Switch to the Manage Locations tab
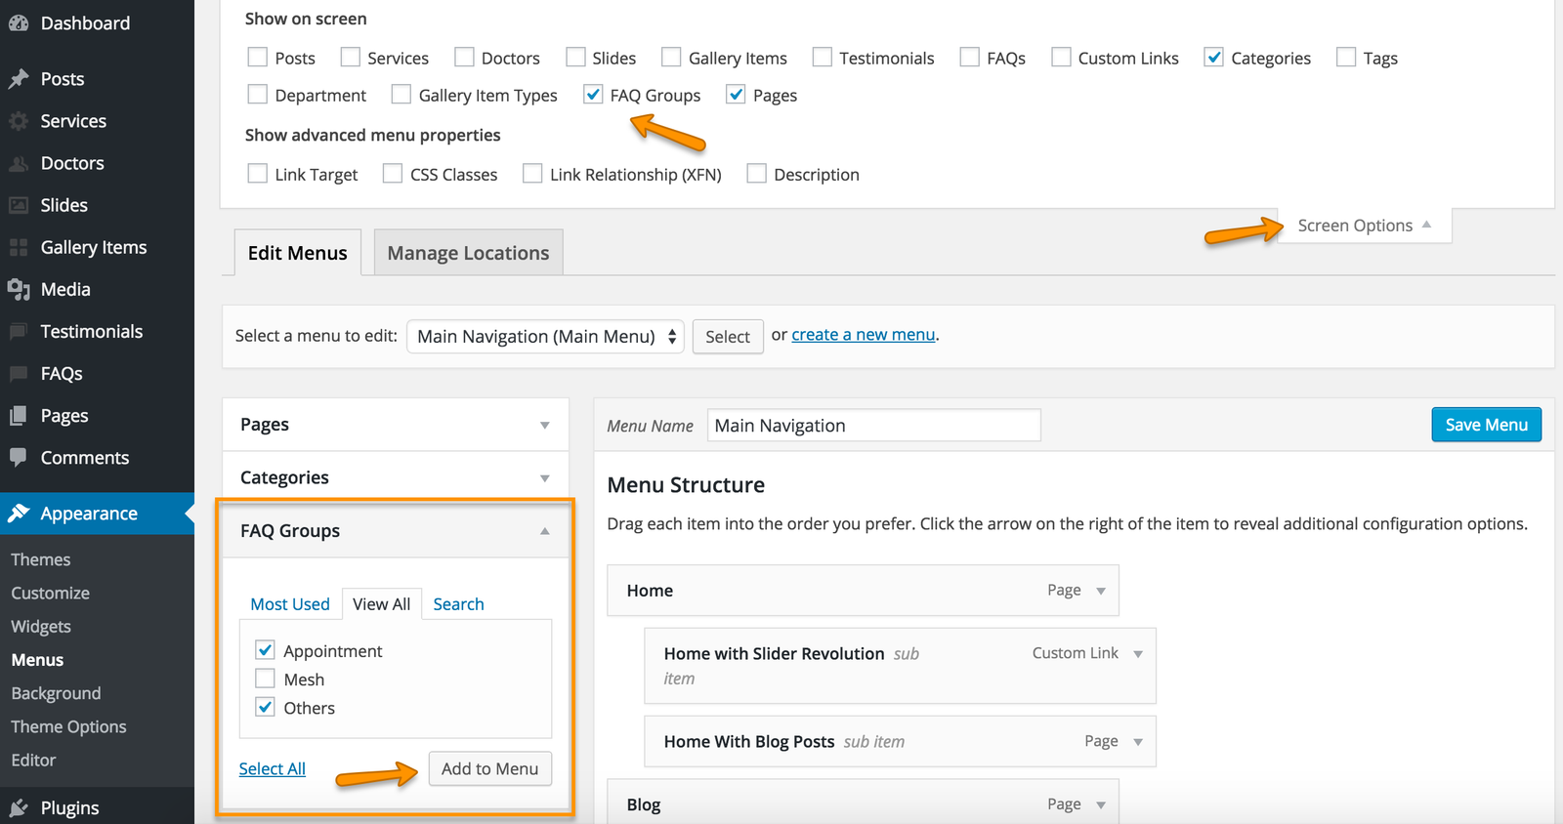 pyautogui.click(x=468, y=253)
